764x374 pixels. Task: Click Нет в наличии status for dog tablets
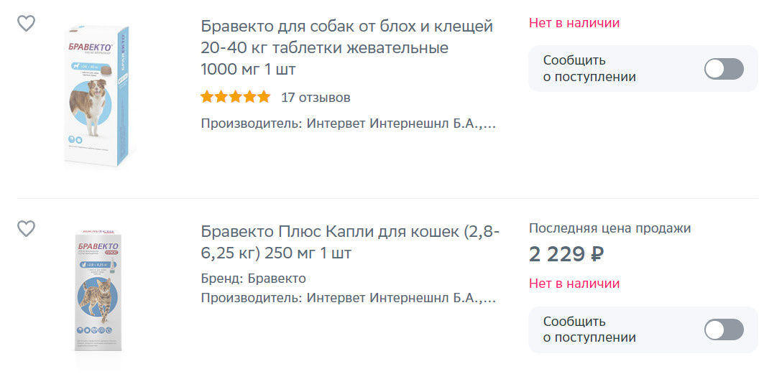point(574,23)
